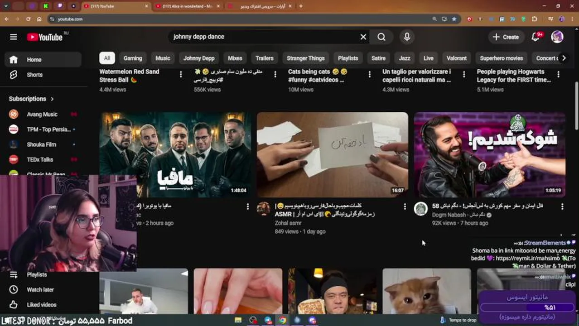579x326 pixels.
Task: Click the Create button
Action: (x=506, y=37)
